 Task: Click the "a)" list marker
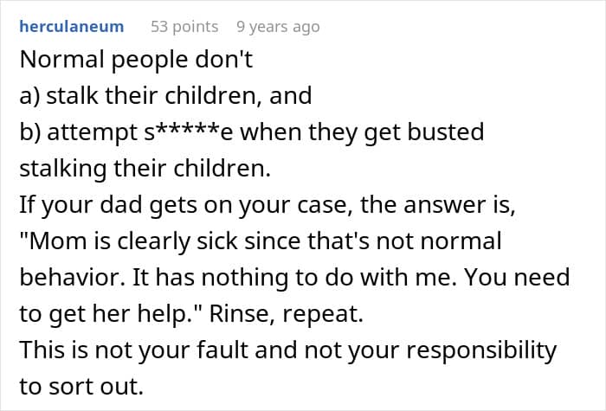click(x=30, y=96)
